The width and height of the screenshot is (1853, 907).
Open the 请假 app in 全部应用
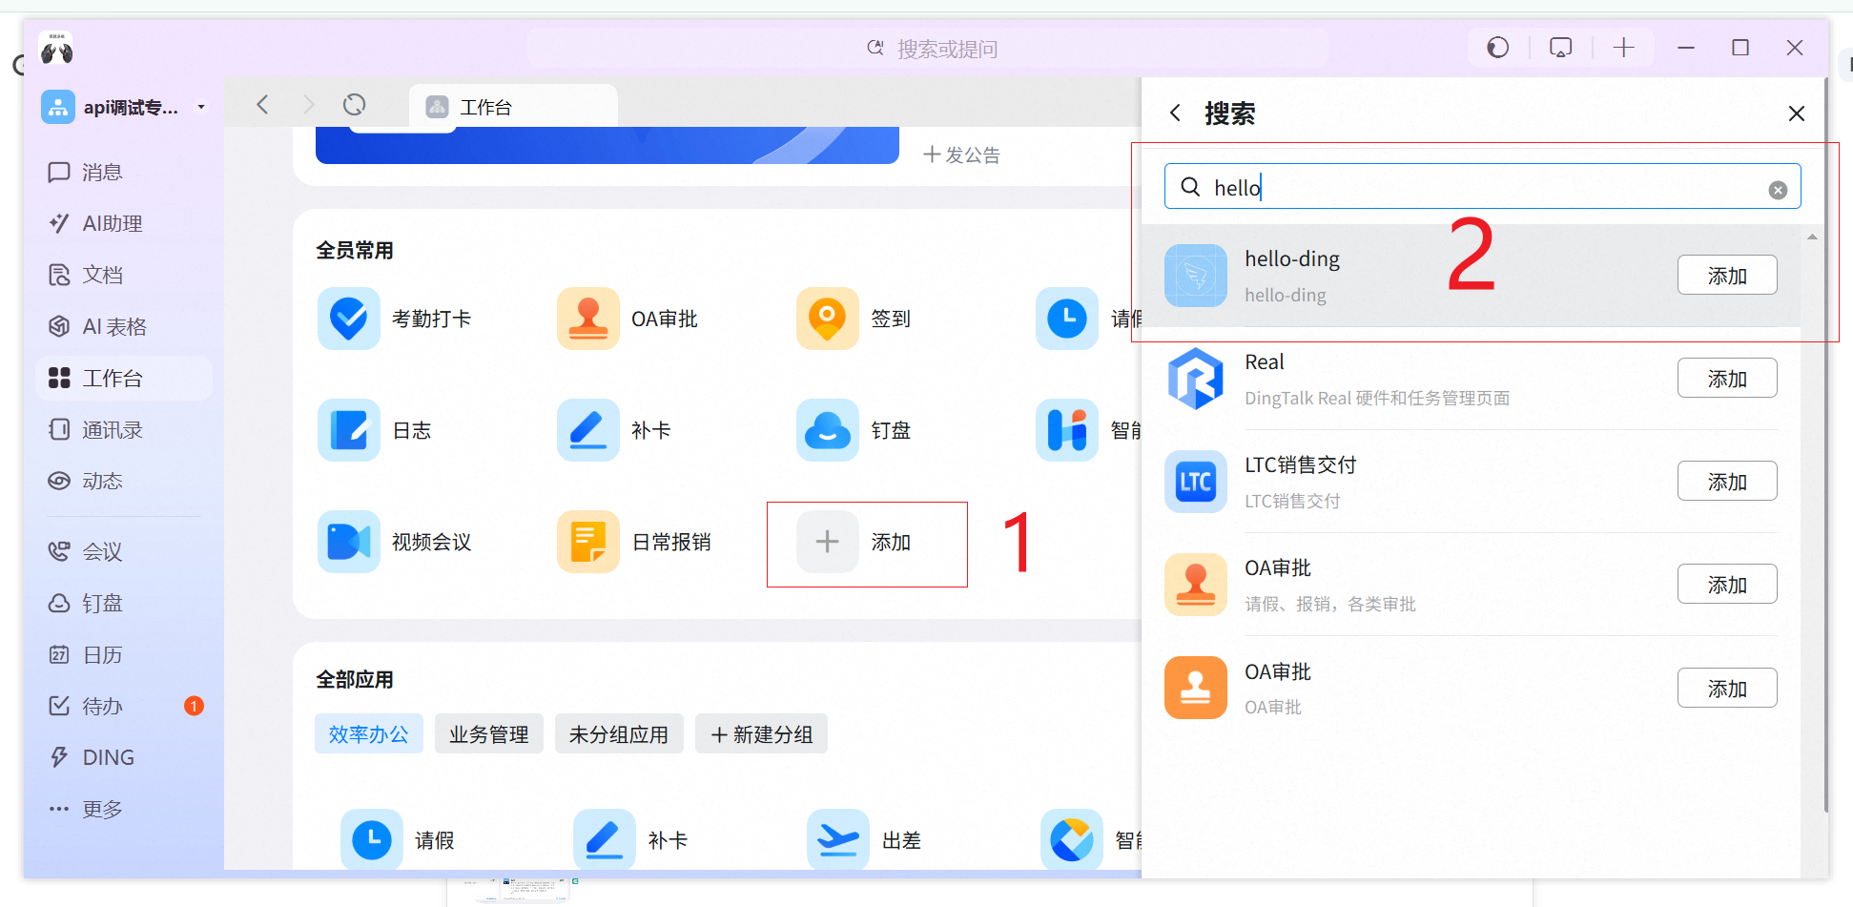click(372, 840)
